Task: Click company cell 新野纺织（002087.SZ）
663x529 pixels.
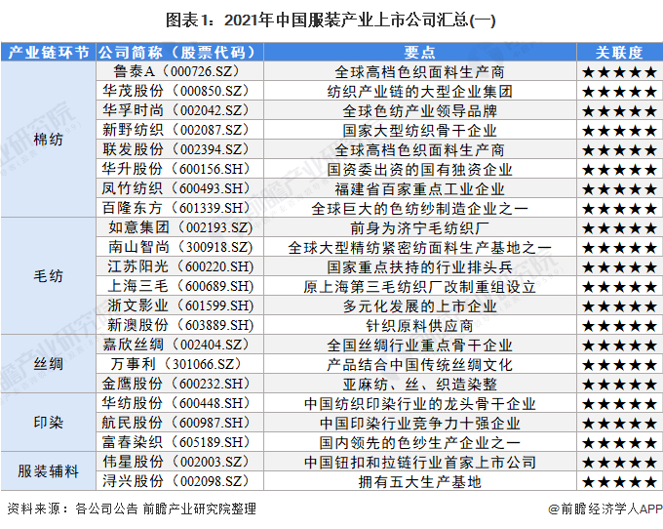Action: [x=179, y=130]
